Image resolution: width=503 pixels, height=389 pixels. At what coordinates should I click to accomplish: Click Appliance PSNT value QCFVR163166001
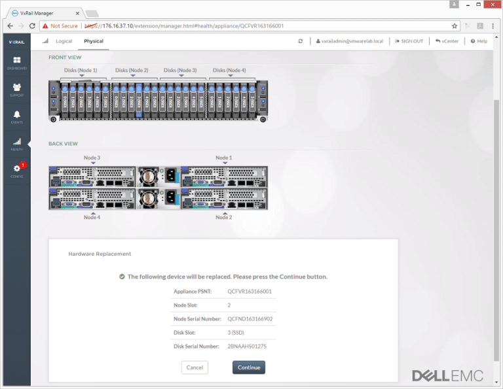(x=250, y=292)
